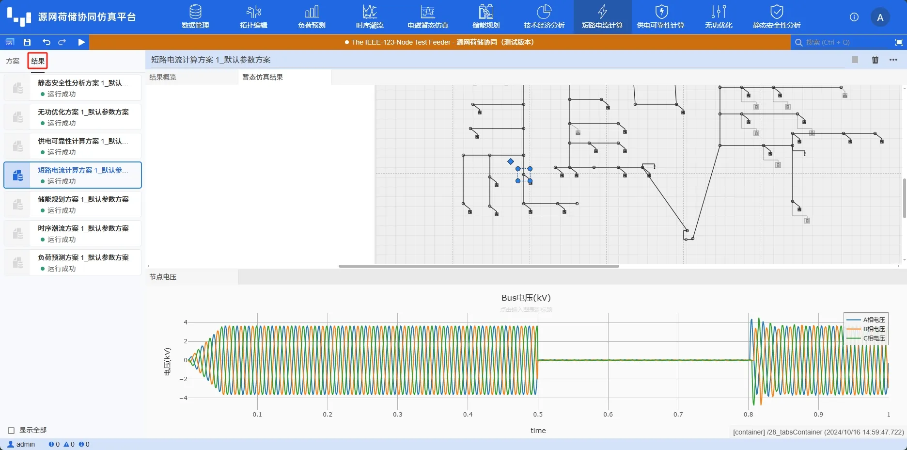
Task: Click the search box (Ctrl + Q)
Action: click(x=841, y=42)
